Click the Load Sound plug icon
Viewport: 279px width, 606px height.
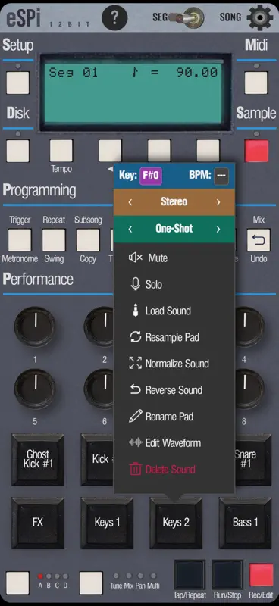tap(136, 311)
